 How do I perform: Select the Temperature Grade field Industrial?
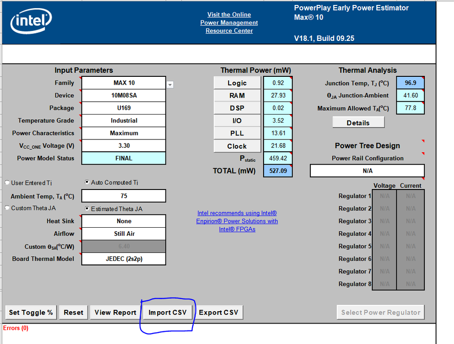[124, 120]
